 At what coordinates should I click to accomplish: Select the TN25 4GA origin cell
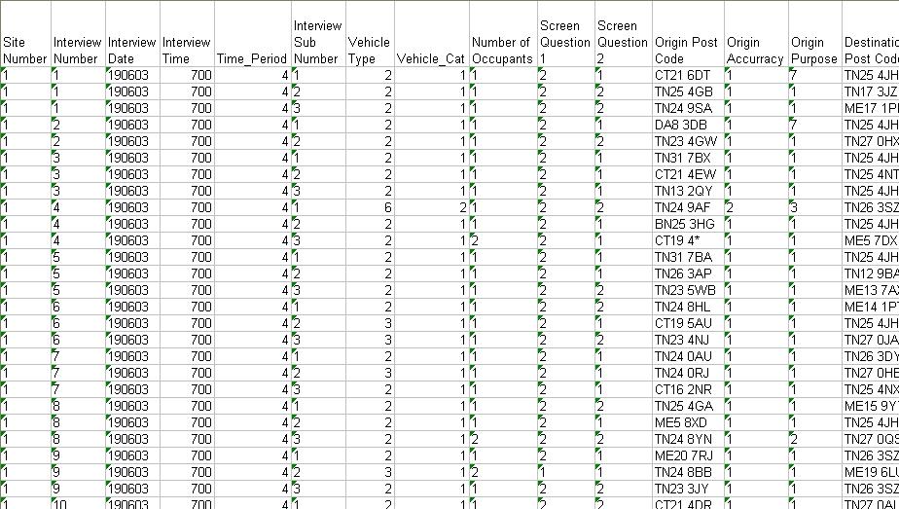pos(689,407)
